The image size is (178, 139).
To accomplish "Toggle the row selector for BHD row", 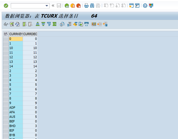I will (6, 126).
